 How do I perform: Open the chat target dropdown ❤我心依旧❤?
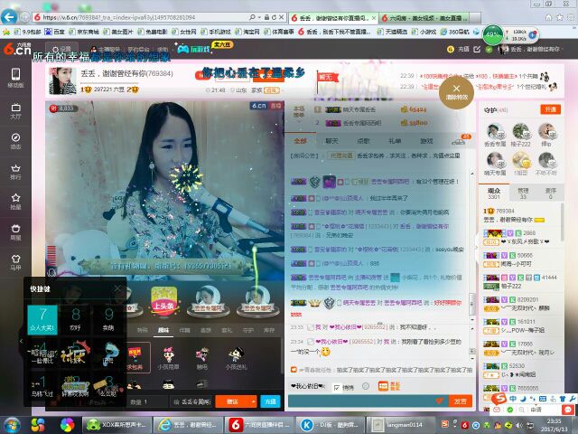(308, 386)
